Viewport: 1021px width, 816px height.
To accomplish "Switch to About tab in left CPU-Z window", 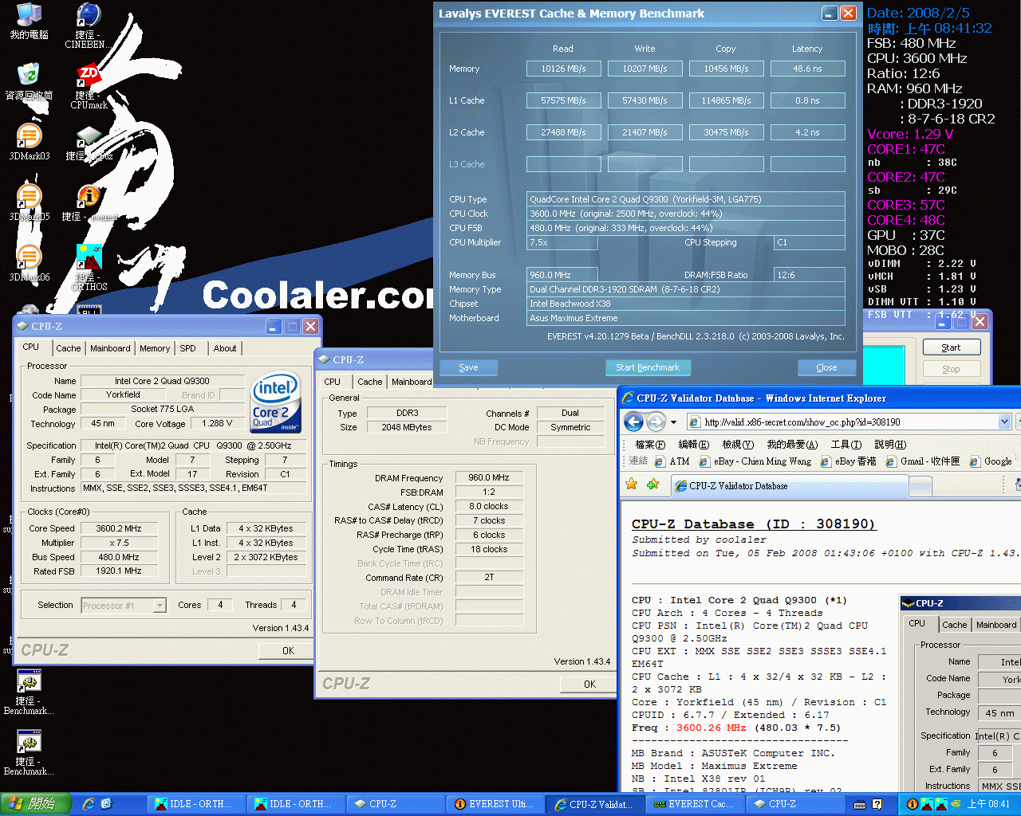I will coord(225,348).
